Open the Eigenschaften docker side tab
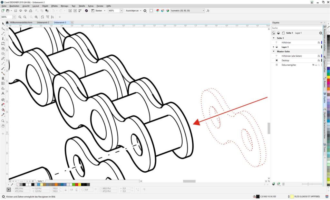The image size is (330, 200). pos(325,64)
